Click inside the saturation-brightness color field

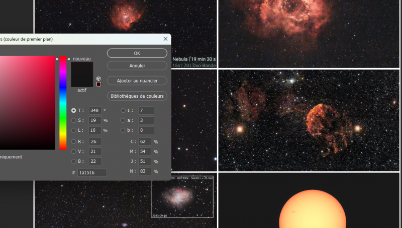point(28,103)
